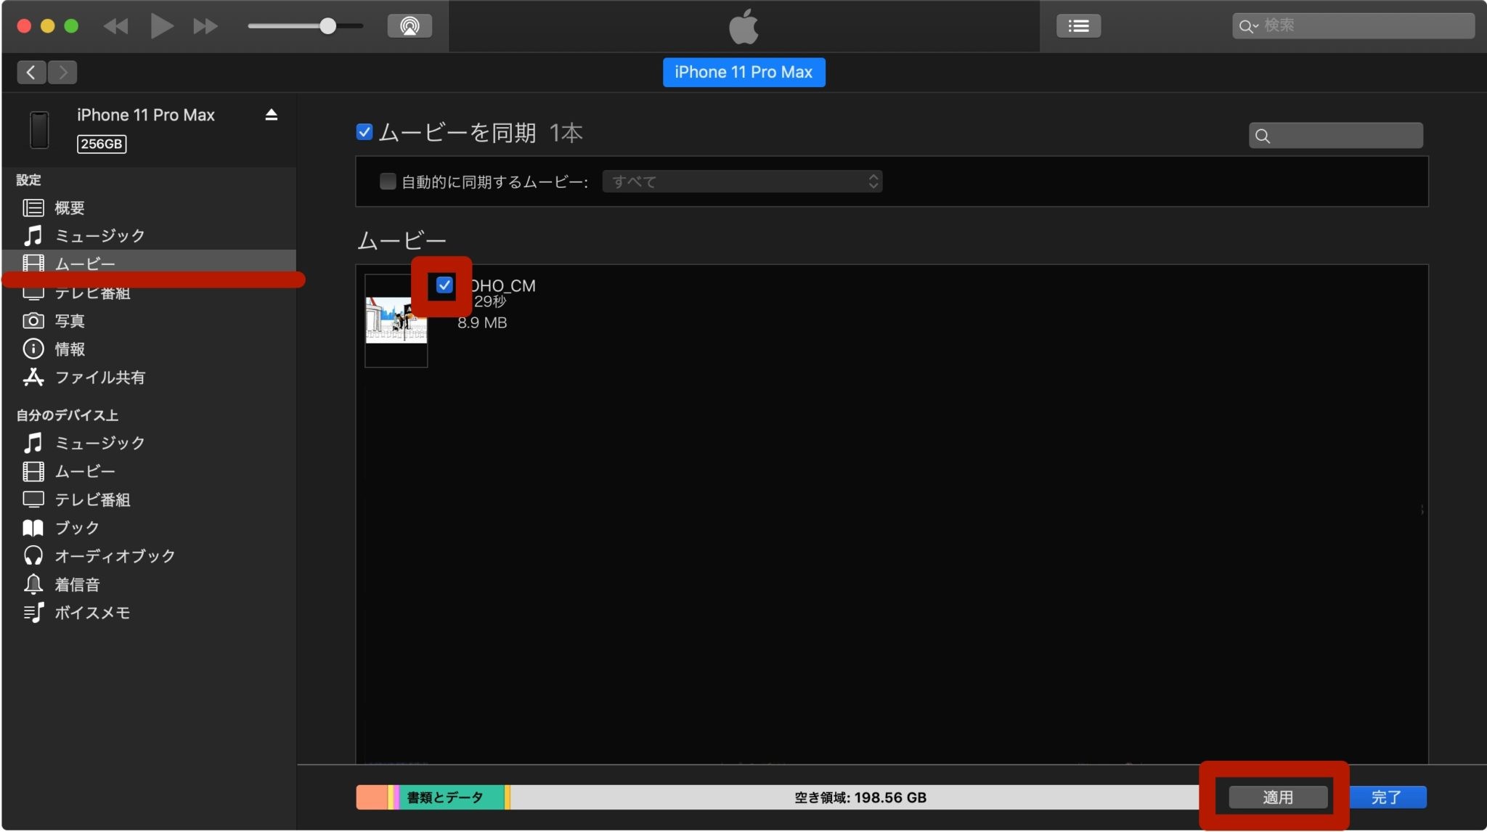
Task: Toggle the ムービーを同期 checkbox
Action: [364, 132]
